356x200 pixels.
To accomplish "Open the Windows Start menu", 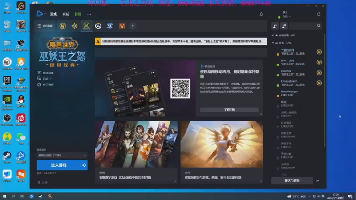I will tap(4, 196).
